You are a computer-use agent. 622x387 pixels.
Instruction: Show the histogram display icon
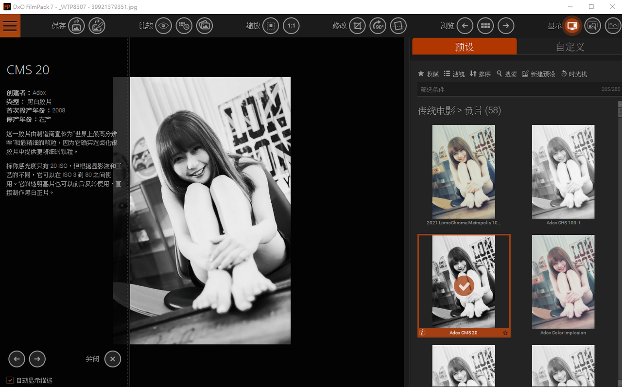pyautogui.click(x=613, y=26)
